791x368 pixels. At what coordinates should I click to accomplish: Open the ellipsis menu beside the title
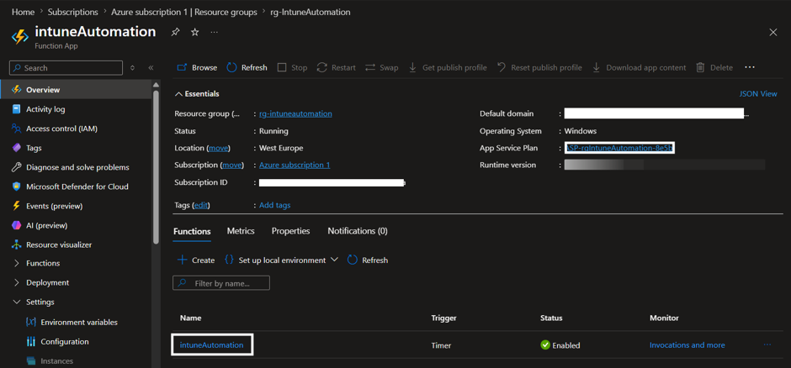coord(215,32)
